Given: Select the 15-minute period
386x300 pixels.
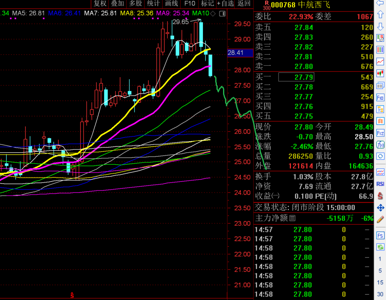Looking at the screenshot, I should click(x=380, y=282).
